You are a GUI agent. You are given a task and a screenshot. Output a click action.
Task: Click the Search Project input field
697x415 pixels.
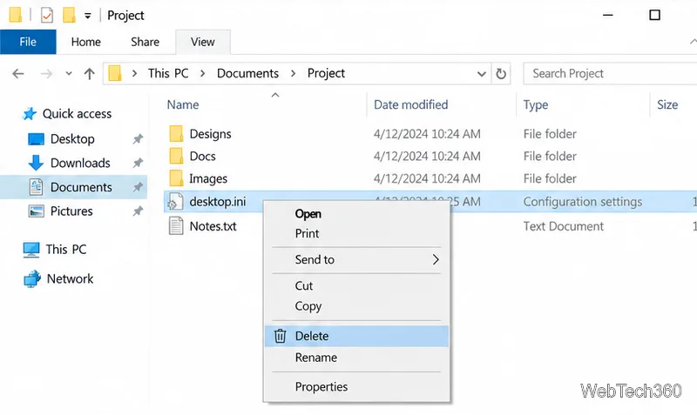click(x=610, y=73)
